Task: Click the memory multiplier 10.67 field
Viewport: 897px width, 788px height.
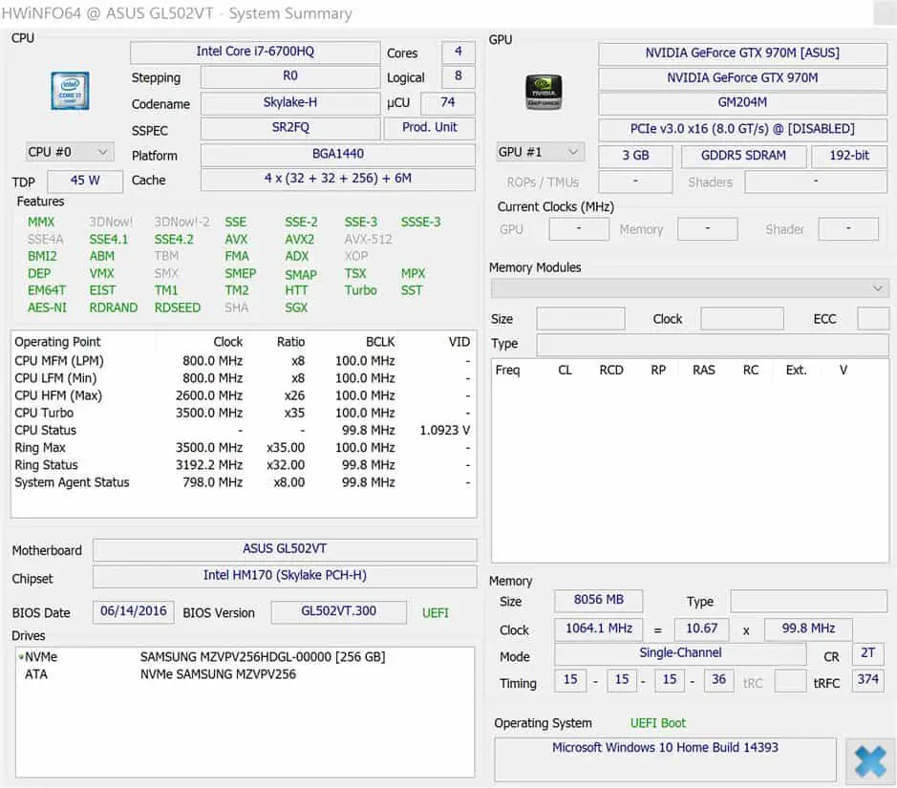Action: (701, 628)
